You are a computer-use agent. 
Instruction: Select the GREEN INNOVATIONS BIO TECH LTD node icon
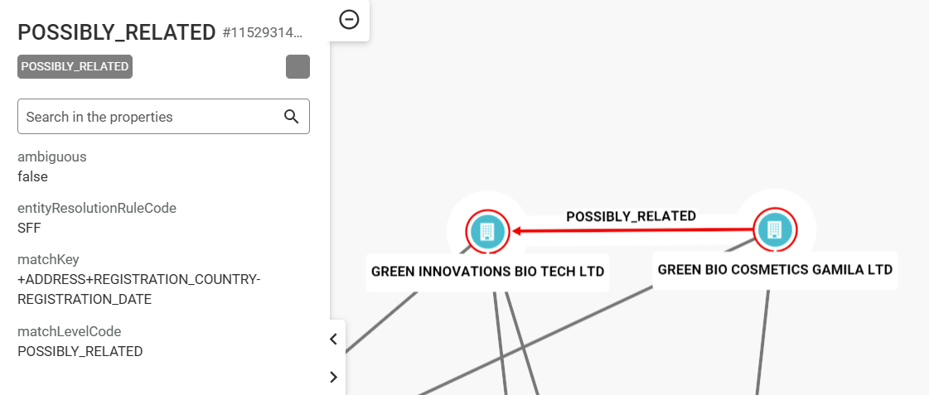click(x=486, y=231)
